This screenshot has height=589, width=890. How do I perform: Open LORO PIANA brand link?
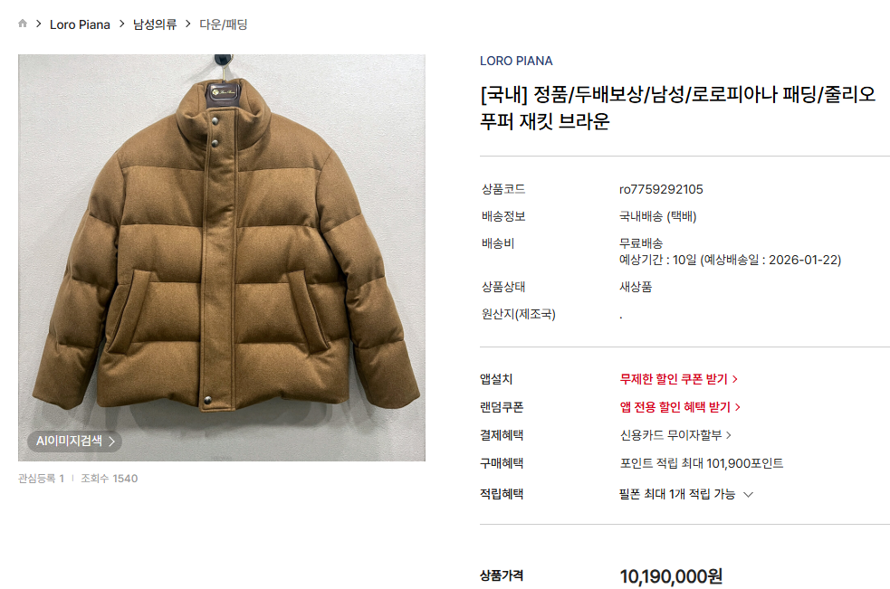point(516,61)
